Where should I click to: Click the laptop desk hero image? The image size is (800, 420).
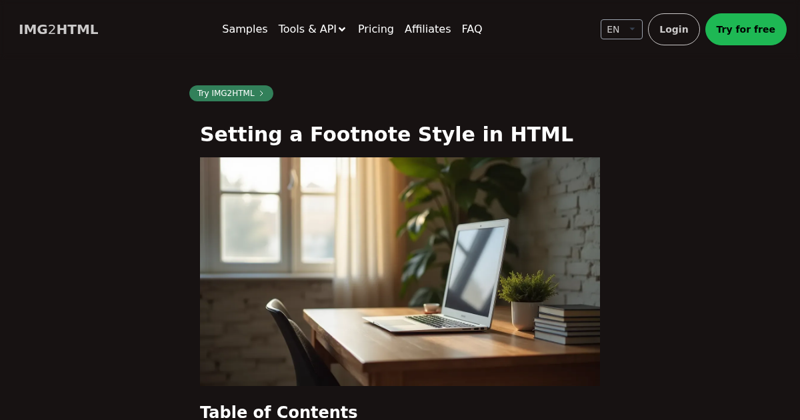pos(399,271)
